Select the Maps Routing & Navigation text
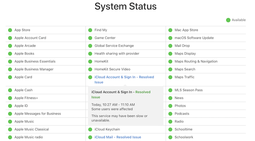Viewport: 255px width, 141px height. tap(196, 61)
